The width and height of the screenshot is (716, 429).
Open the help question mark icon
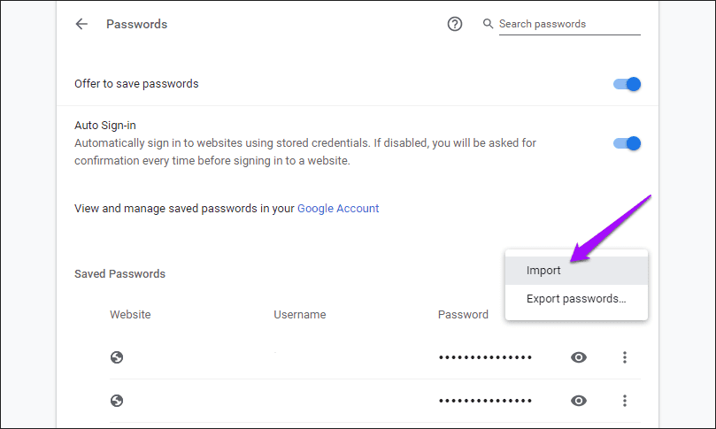click(x=455, y=25)
